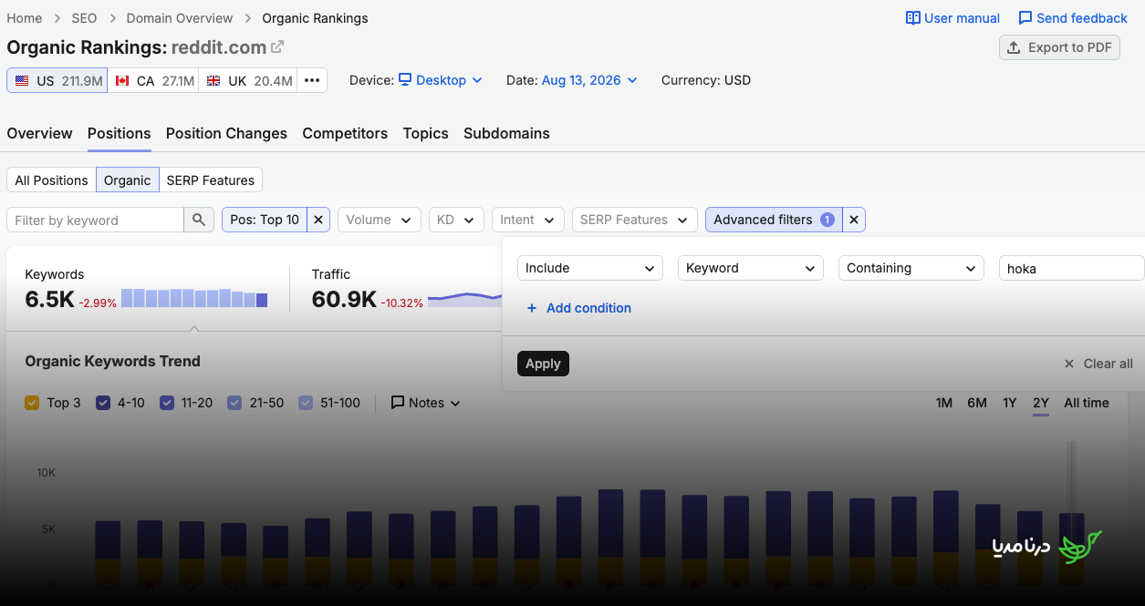This screenshot has height=606, width=1145.
Task: Click the Keywords mini bar chart
Action: click(194, 298)
